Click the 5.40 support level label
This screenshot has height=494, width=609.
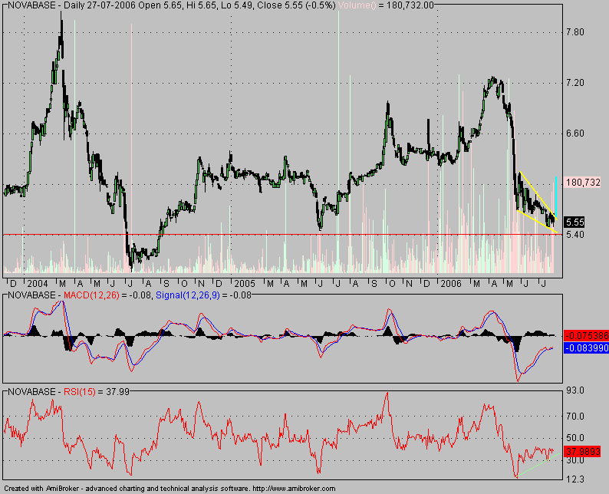pyautogui.click(x=574, y=235)
